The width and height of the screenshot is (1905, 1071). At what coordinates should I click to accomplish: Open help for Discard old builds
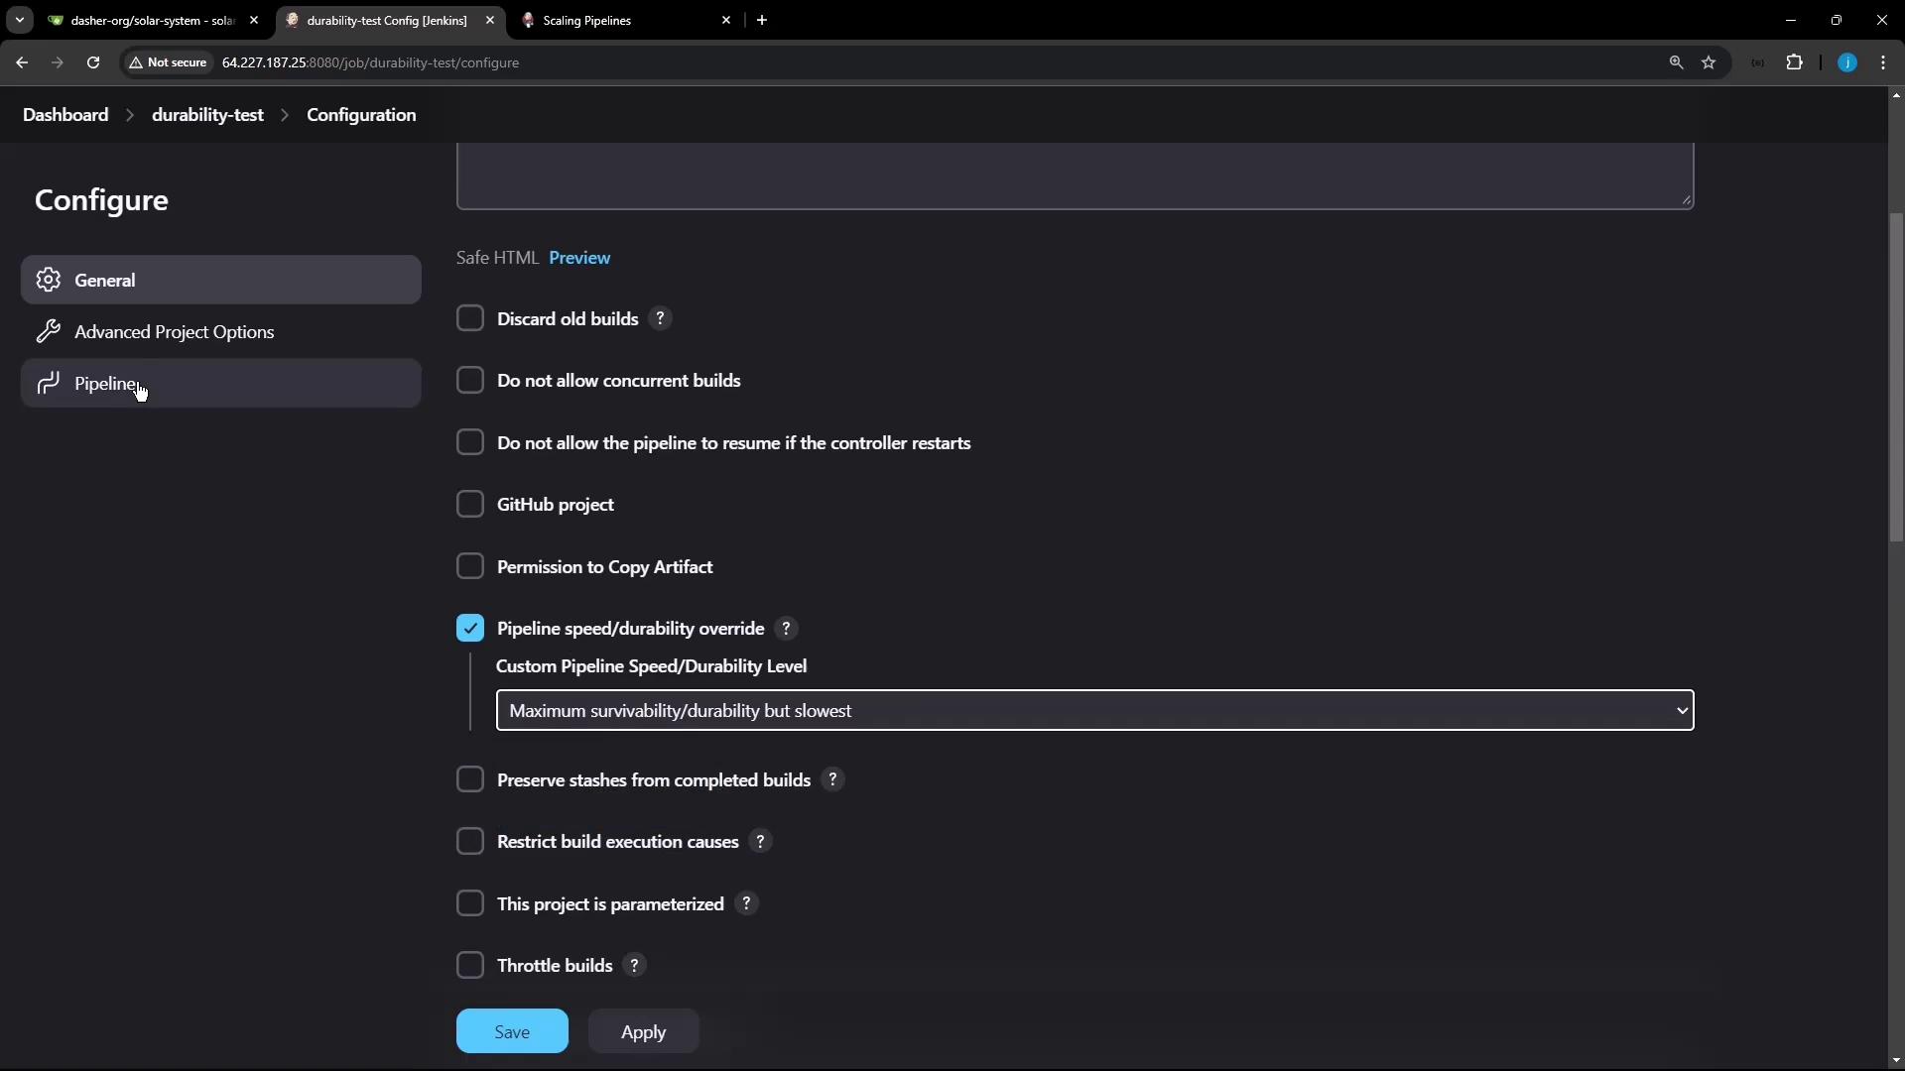point(660,318)
